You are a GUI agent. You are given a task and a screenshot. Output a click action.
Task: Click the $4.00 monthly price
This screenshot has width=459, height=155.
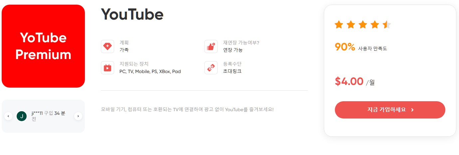pyautogui.click(x=349, y=81)
